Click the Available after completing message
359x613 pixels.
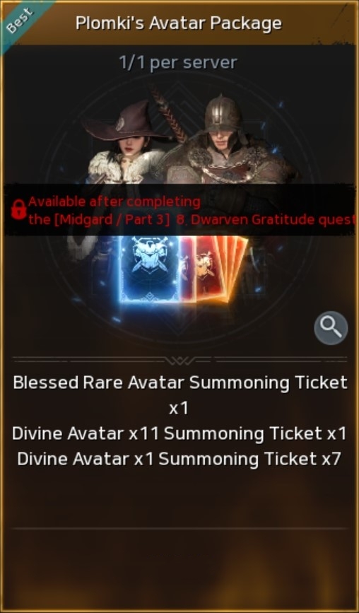pyautogui.click(x=114, y=202)
